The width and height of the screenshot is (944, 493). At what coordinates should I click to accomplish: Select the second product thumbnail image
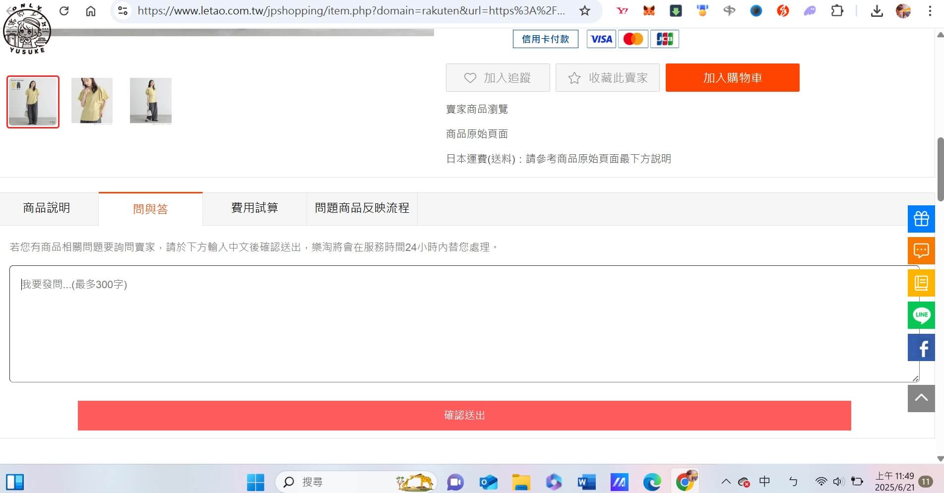[x=92, y=101]
